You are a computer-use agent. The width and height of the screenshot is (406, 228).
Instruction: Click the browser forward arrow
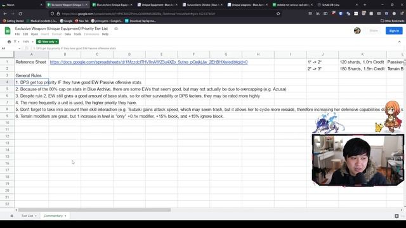click(13, 14)
